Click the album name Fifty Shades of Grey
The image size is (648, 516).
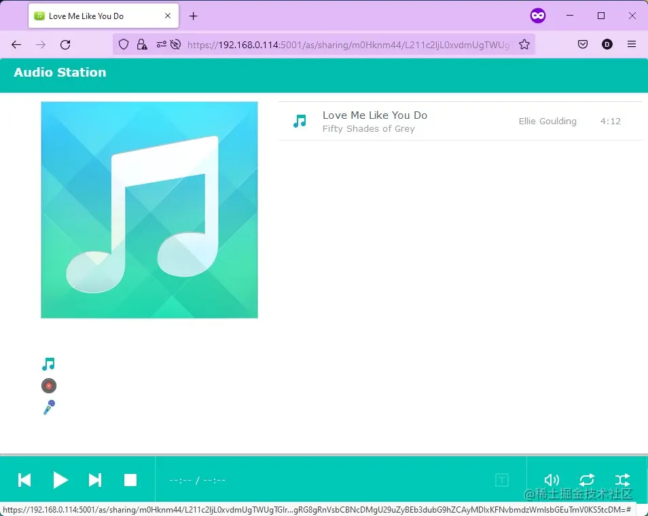click(x=369, y=129)
